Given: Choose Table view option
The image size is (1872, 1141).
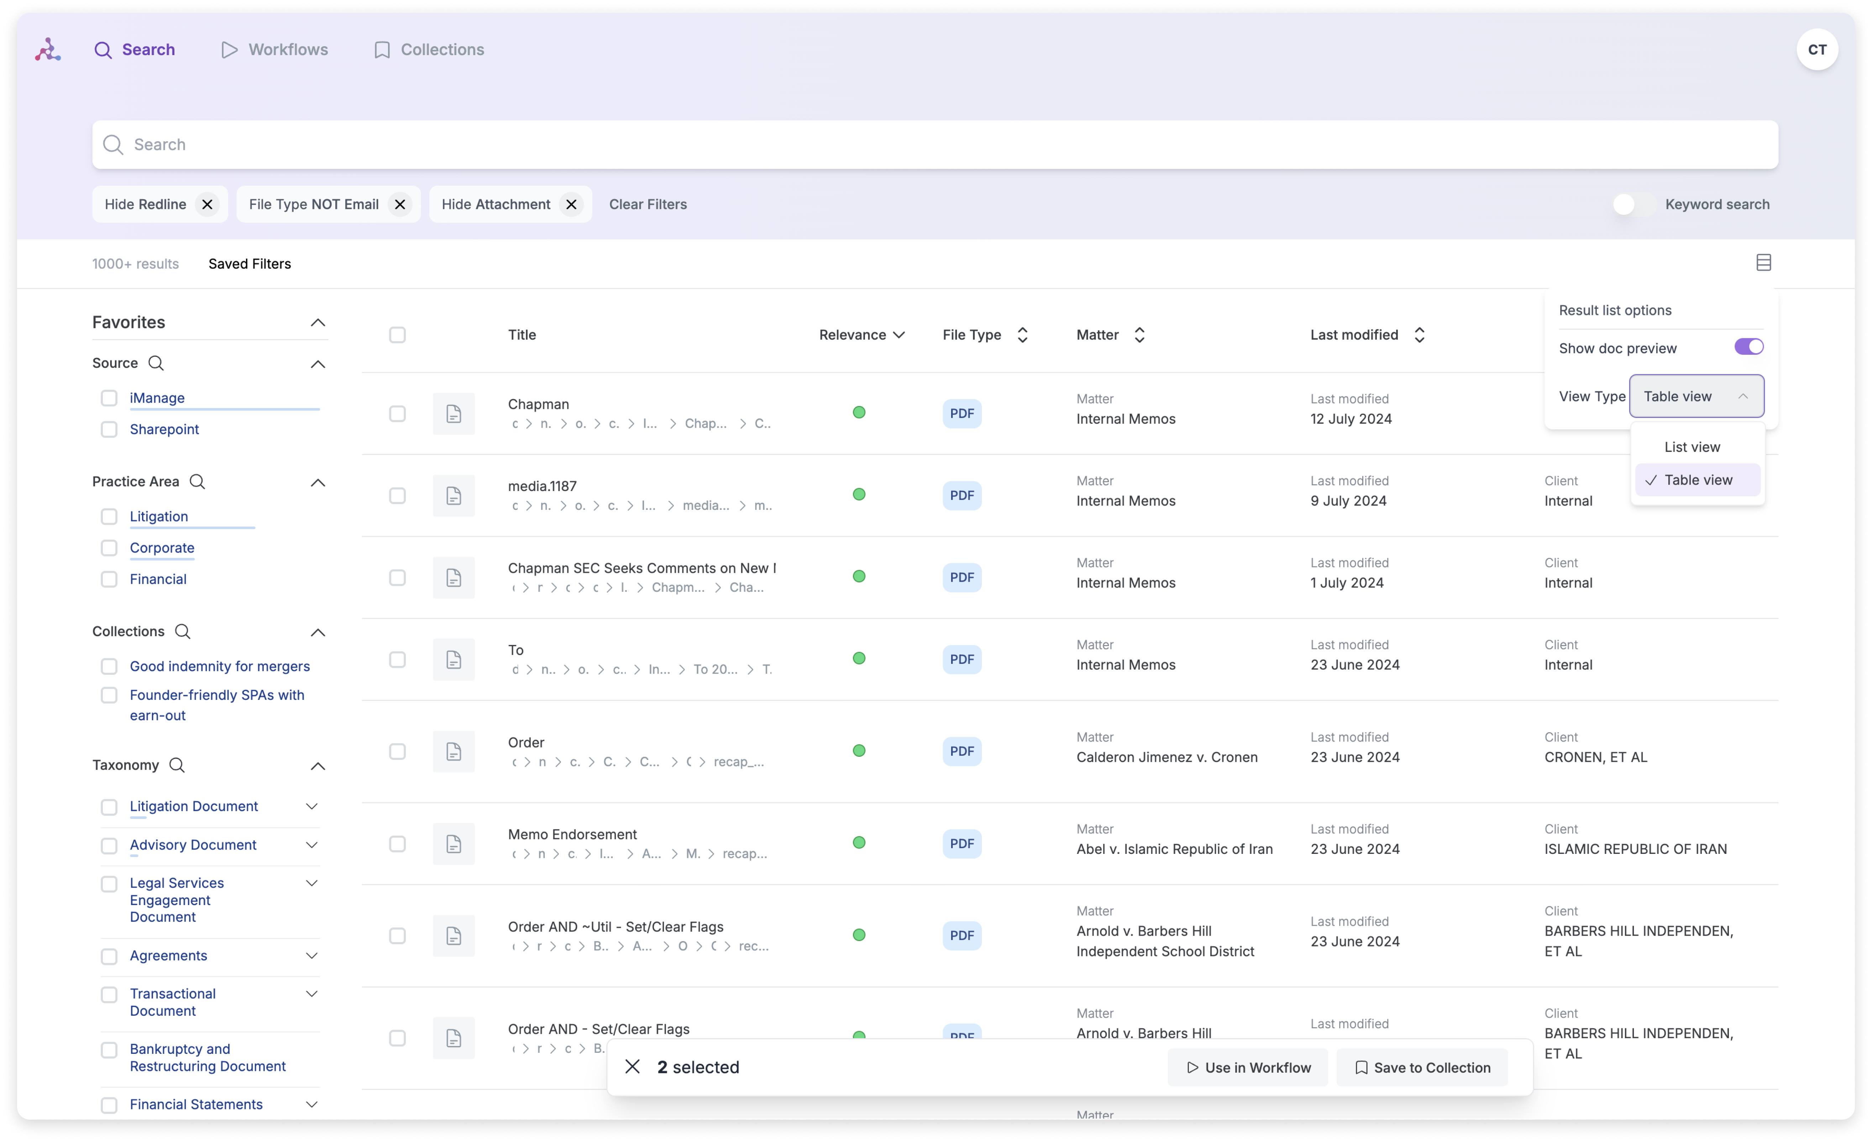Looking at the screenshot, I should 1697,480.
